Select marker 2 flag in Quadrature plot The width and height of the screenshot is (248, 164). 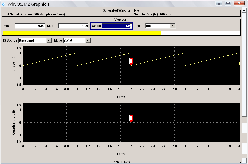(131, 118)
